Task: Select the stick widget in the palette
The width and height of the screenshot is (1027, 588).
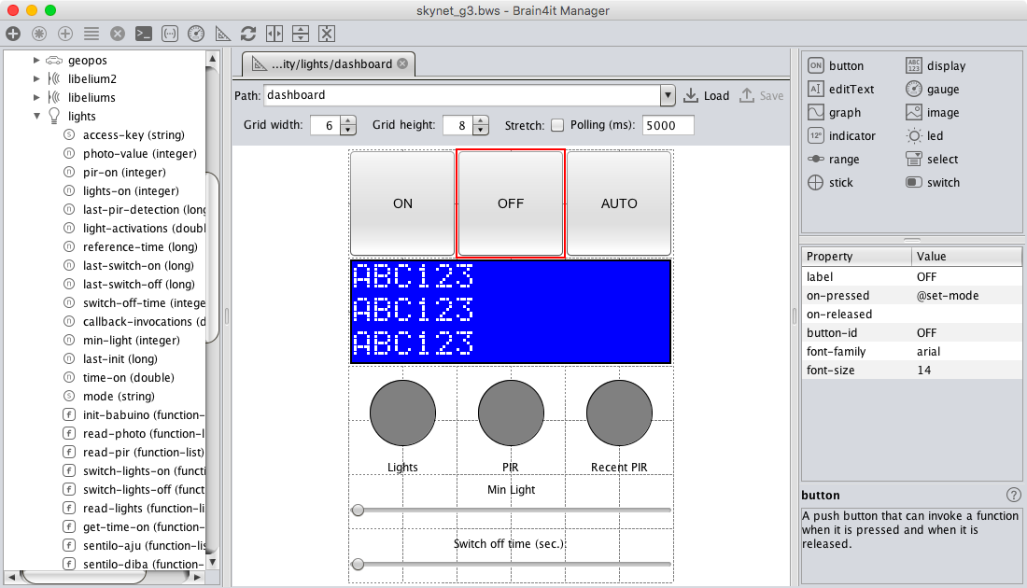Action: tap(831, 183)
